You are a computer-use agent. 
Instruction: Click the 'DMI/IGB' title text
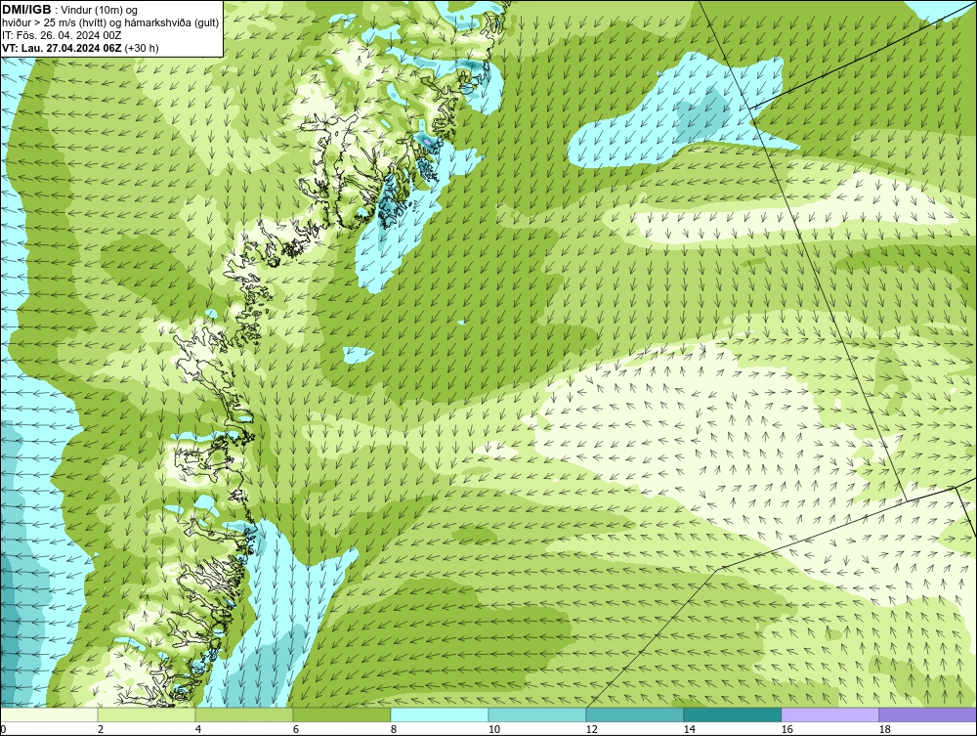click(x=26, y=10)
